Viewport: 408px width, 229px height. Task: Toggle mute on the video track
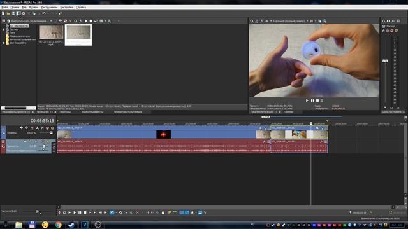[x=47, y=128]
